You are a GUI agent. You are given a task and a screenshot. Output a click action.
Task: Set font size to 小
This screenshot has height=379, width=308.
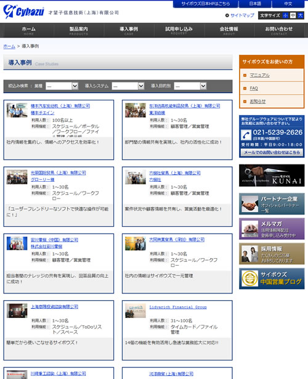[x=286, y=15]
